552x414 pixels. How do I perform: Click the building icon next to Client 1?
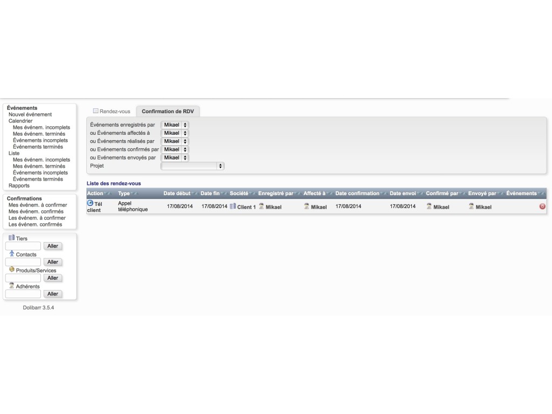point(233,206)
